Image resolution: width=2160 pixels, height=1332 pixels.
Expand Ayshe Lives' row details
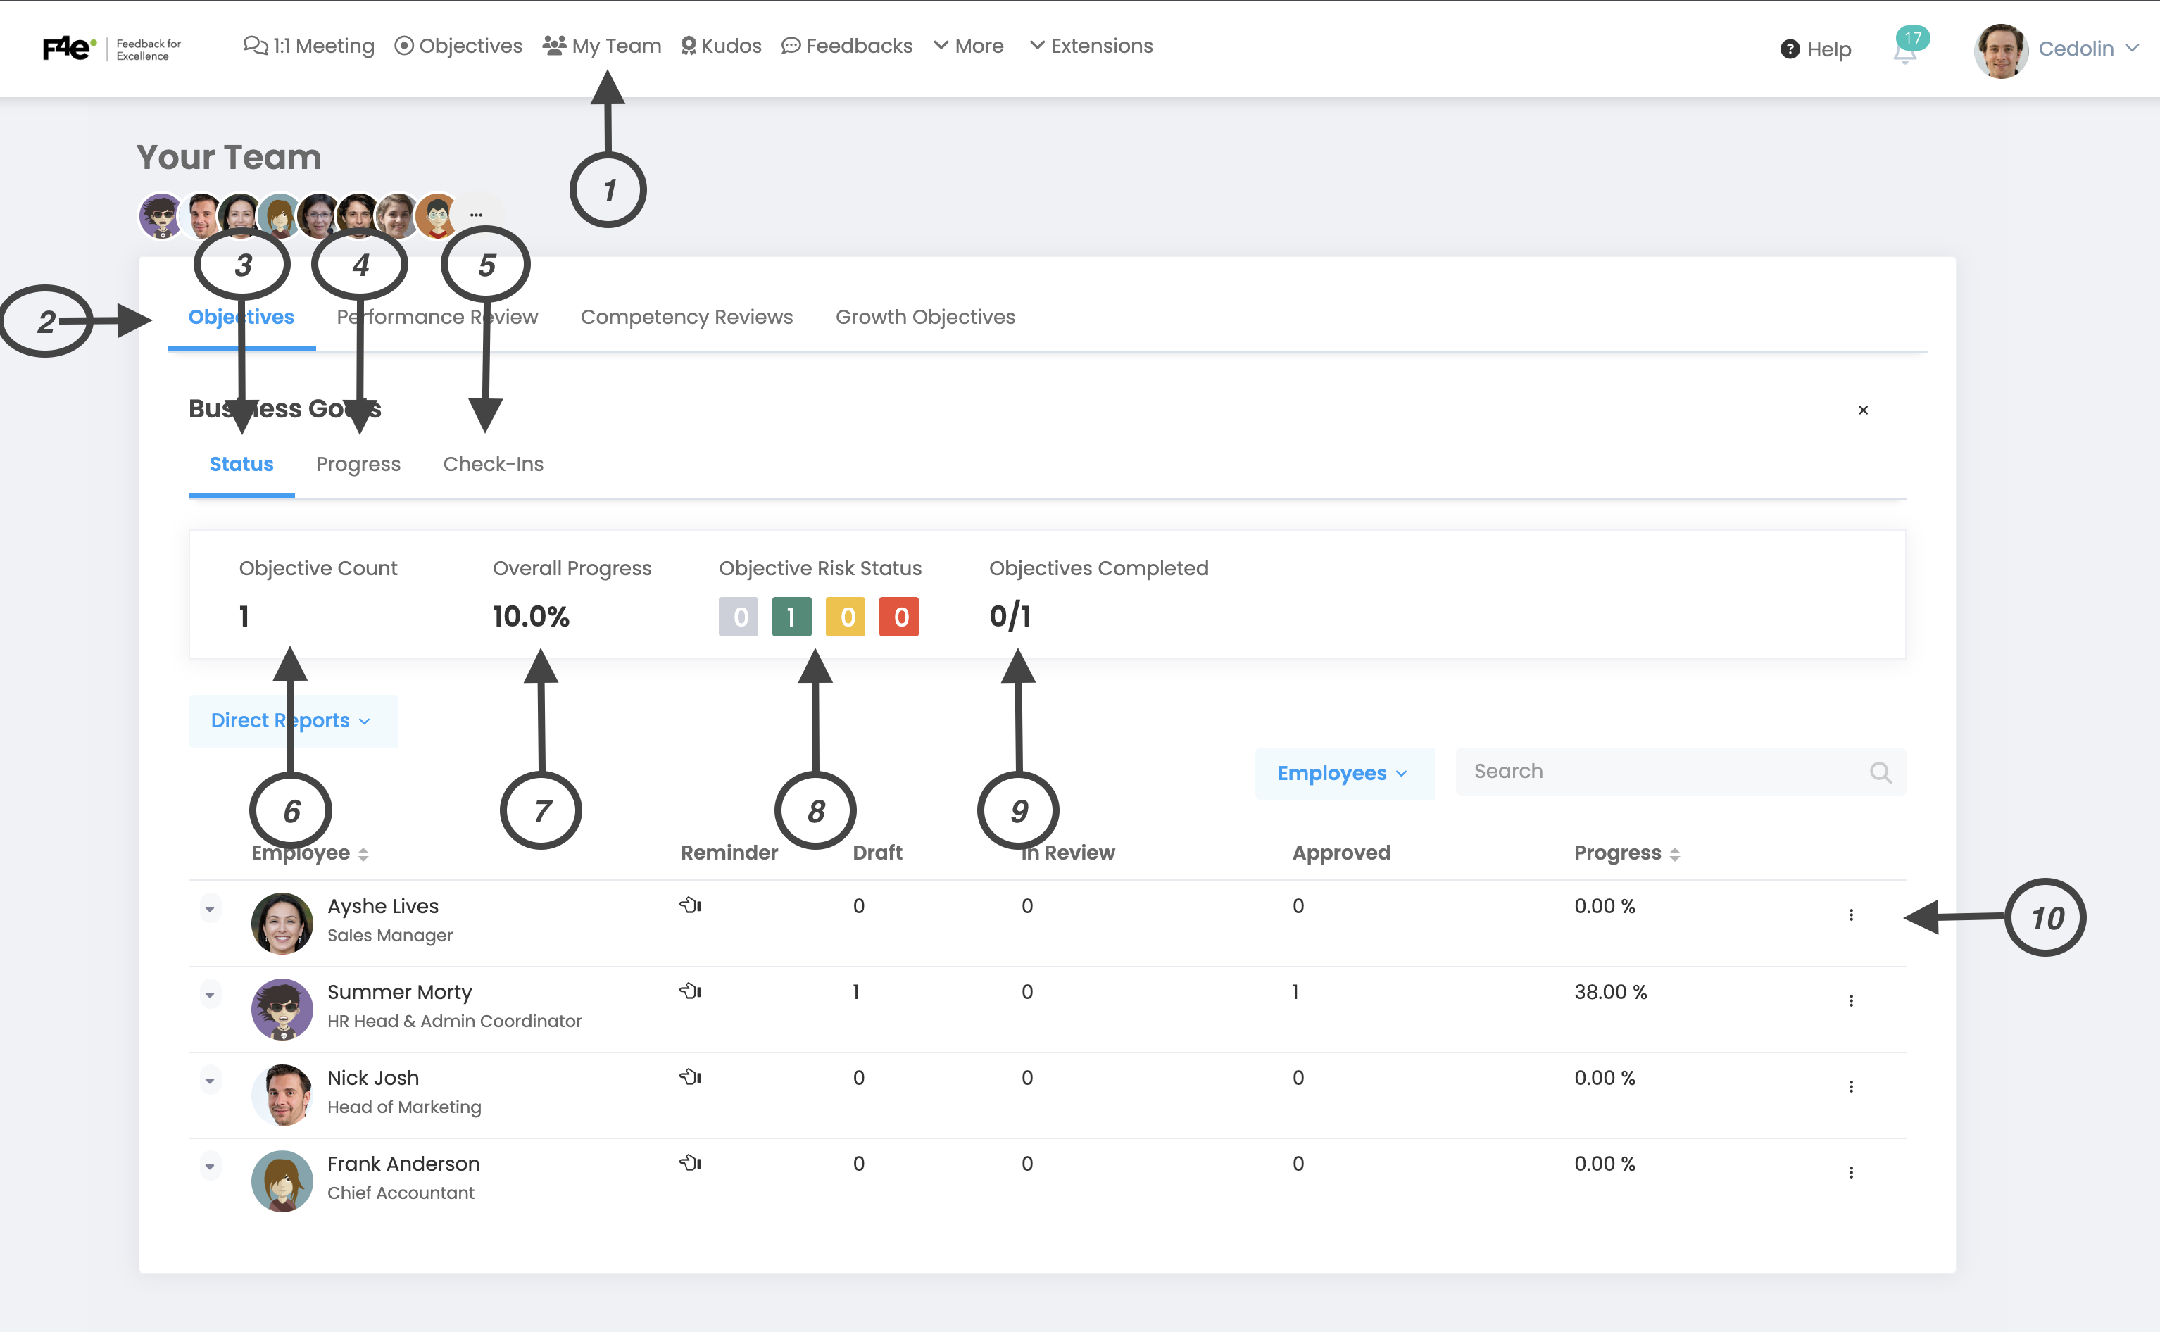coord(210,908)
